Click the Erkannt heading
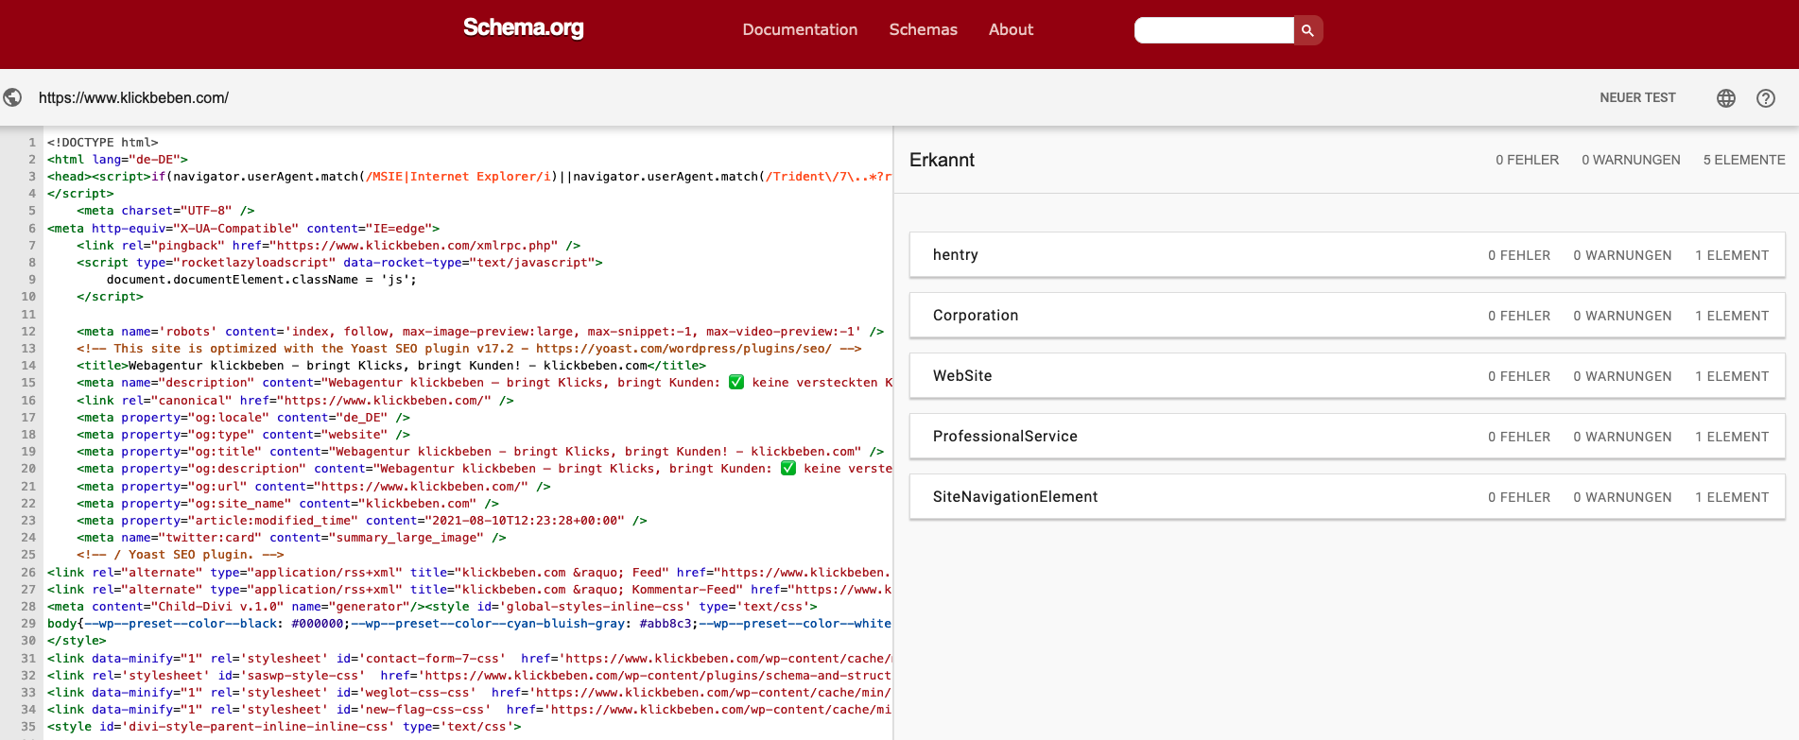 coord(942,160)
